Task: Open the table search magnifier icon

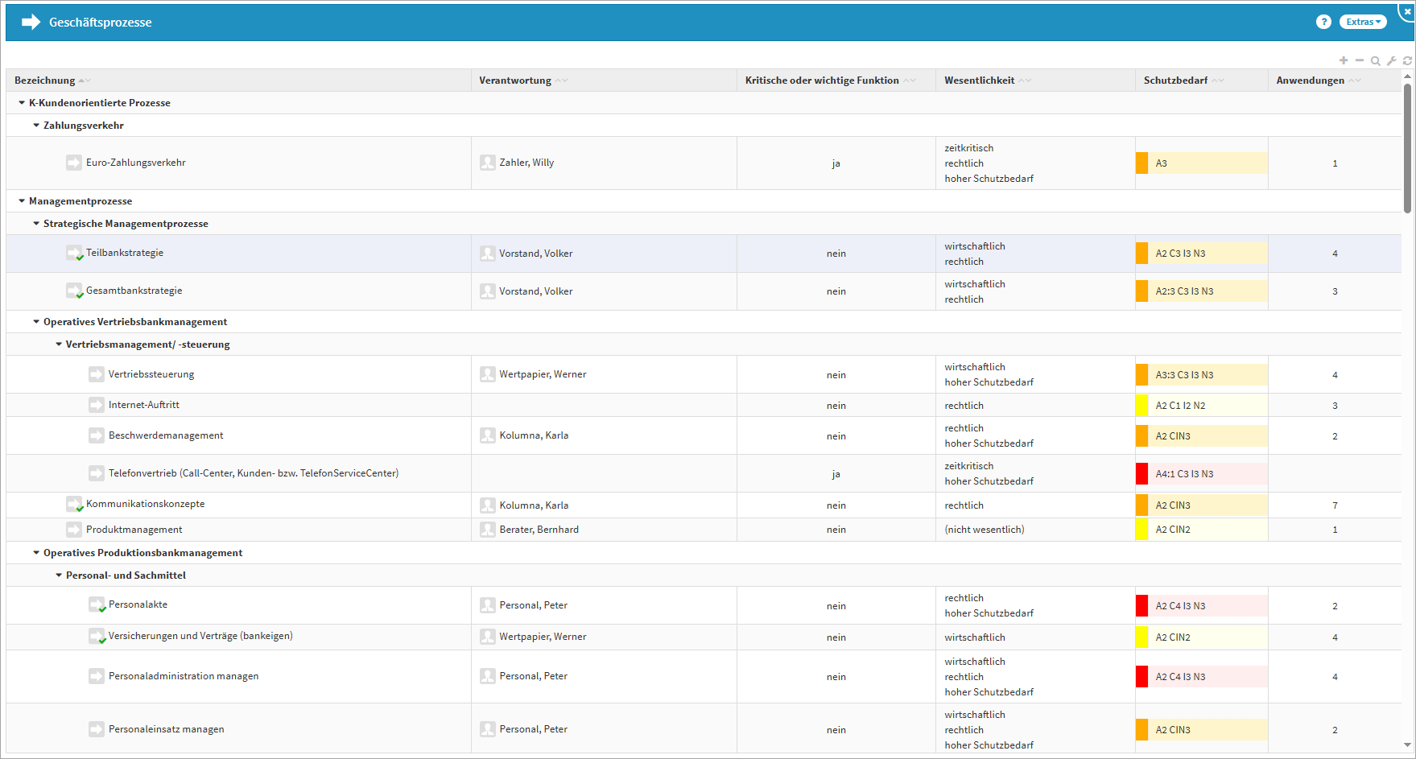Action: click(x=1376, y=61)
